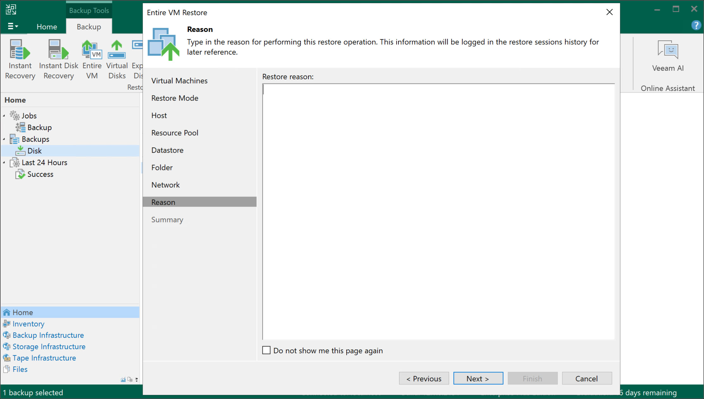
Task: Open Tape Infrastructure view
Action: [44, 358]
